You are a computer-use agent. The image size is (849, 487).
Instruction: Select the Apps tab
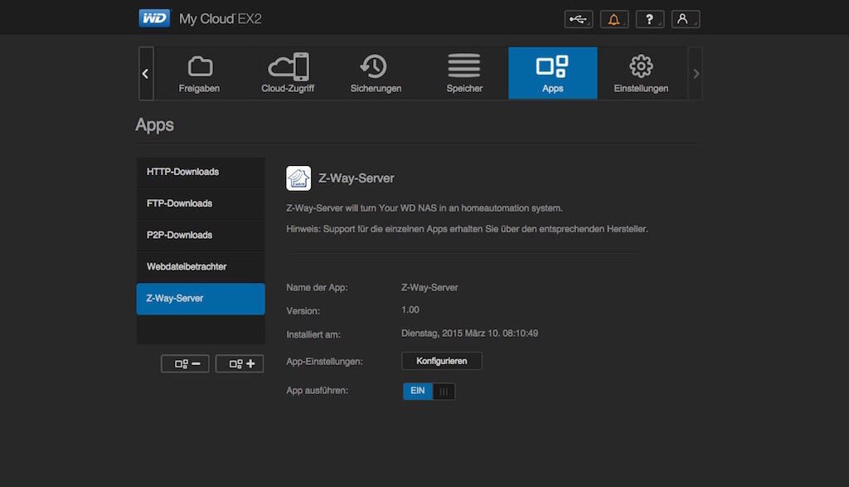[x=553, y=73]
